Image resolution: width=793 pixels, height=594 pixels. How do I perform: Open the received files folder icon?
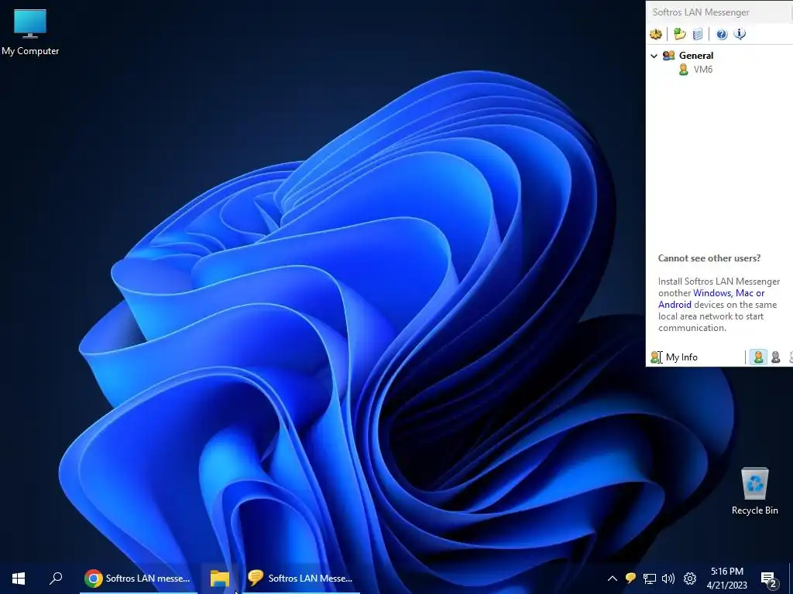(680, 34)
